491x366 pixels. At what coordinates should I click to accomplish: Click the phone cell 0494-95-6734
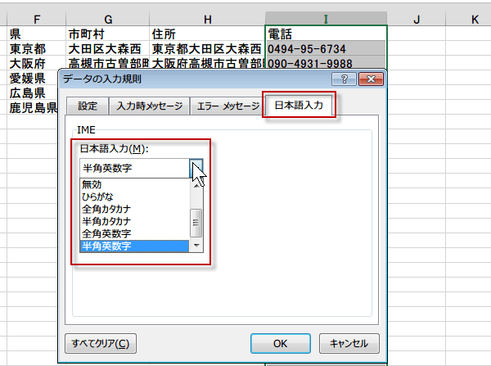(x=326, y=48)
